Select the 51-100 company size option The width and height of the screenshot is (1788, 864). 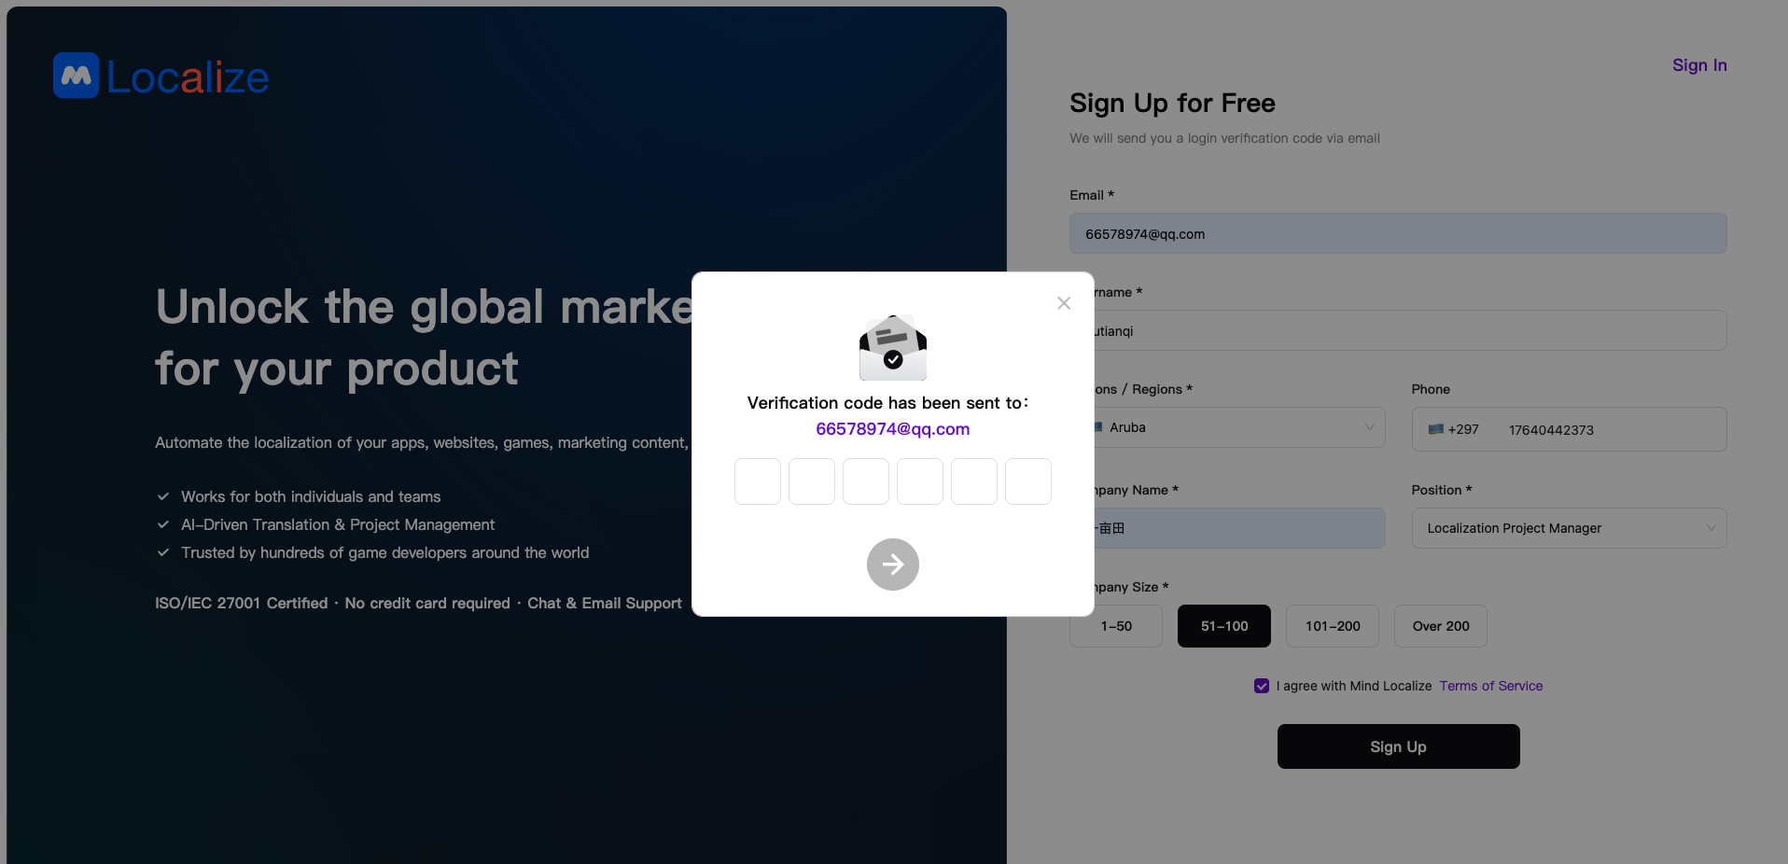click(1223, 626)
